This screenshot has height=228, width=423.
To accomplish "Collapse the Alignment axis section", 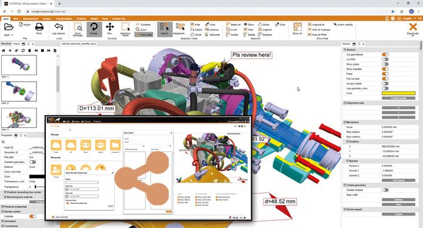I will [x=345, y=103].
